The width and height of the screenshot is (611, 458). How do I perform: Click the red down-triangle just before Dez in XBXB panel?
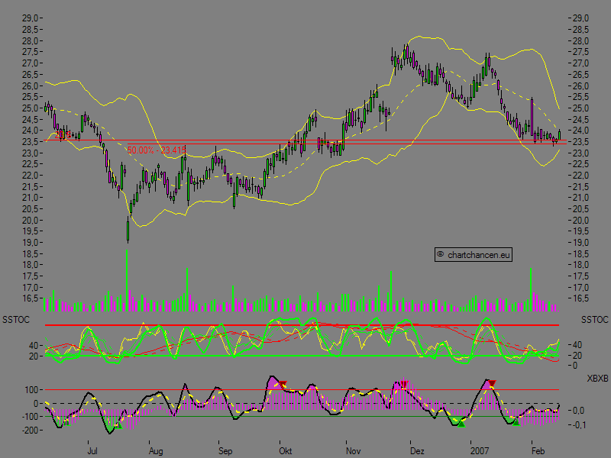(404, 385)
